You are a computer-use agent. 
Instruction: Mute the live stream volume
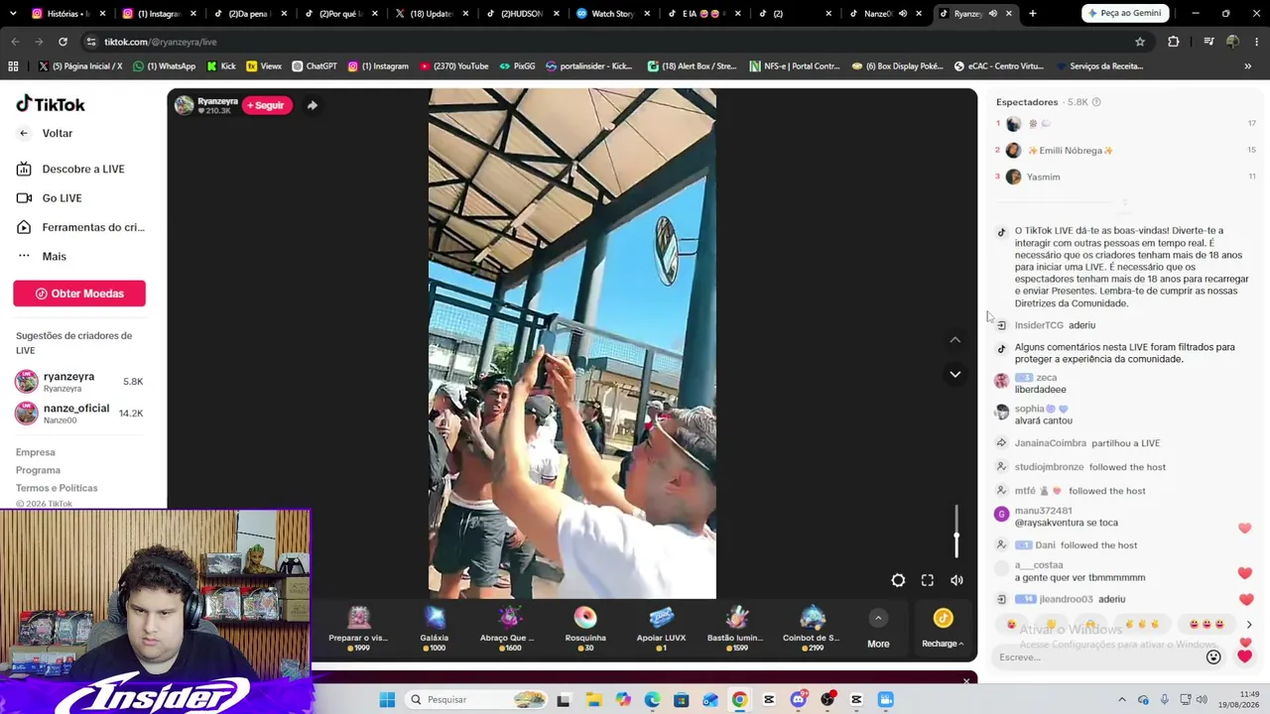[956, 580]
